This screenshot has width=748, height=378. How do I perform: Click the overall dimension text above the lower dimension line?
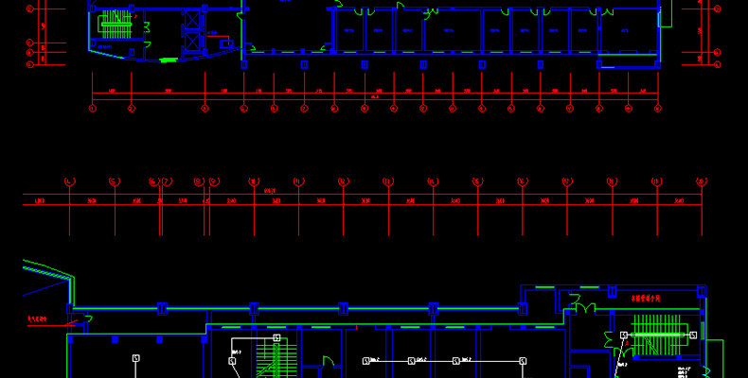[270, 191]
